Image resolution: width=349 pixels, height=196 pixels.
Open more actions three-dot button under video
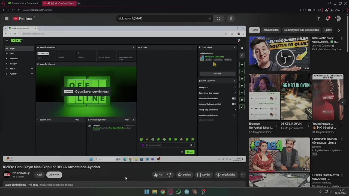click(243, 175)
